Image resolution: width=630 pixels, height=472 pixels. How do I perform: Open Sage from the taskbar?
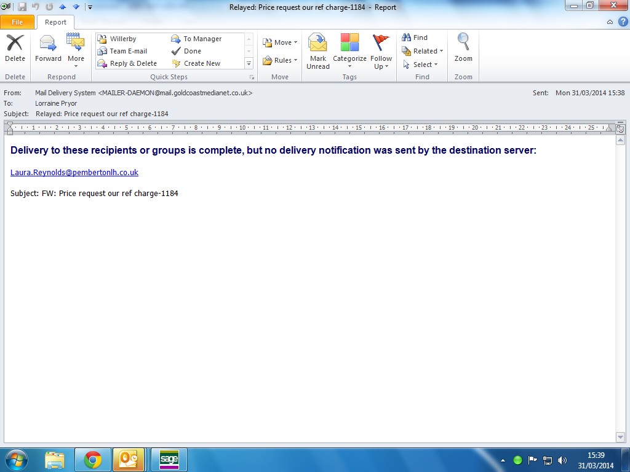click(x=169, y=460)
